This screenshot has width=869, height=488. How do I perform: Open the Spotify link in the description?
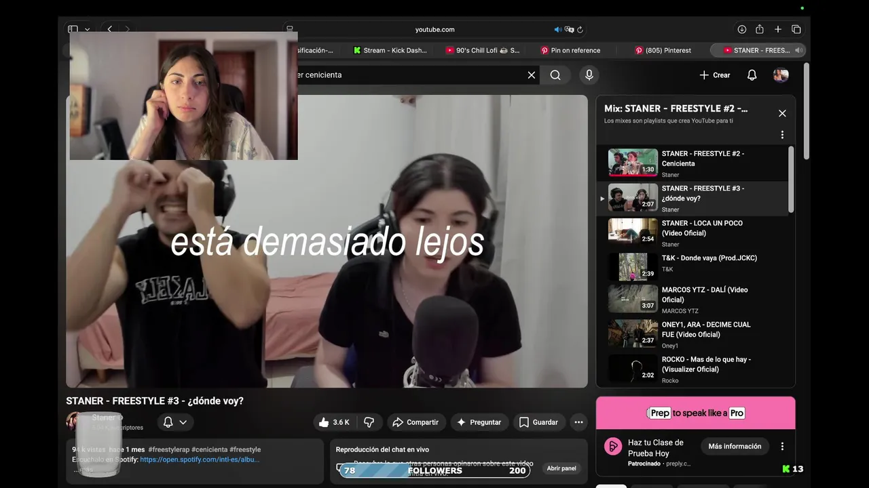[x=200, y=460]
